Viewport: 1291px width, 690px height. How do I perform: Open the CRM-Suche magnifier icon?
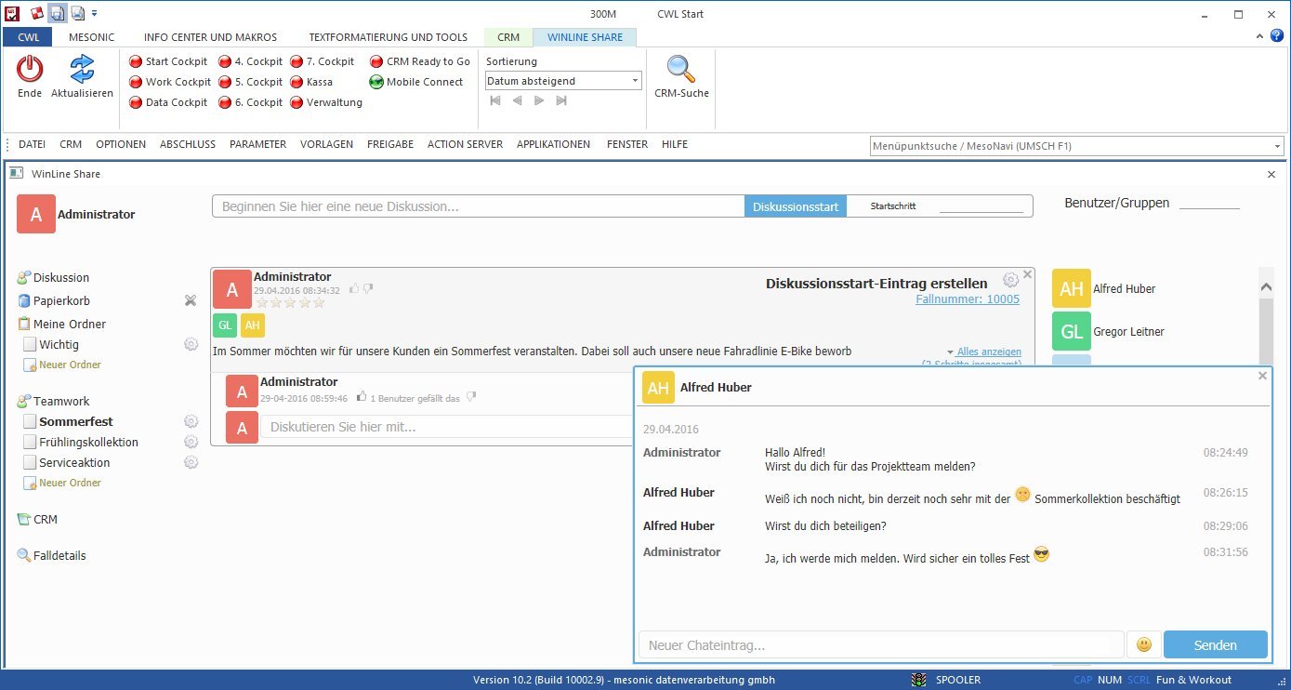(x=681, y=69)
